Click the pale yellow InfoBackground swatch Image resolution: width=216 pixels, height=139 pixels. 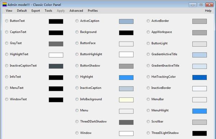click(x=126, y=100)
